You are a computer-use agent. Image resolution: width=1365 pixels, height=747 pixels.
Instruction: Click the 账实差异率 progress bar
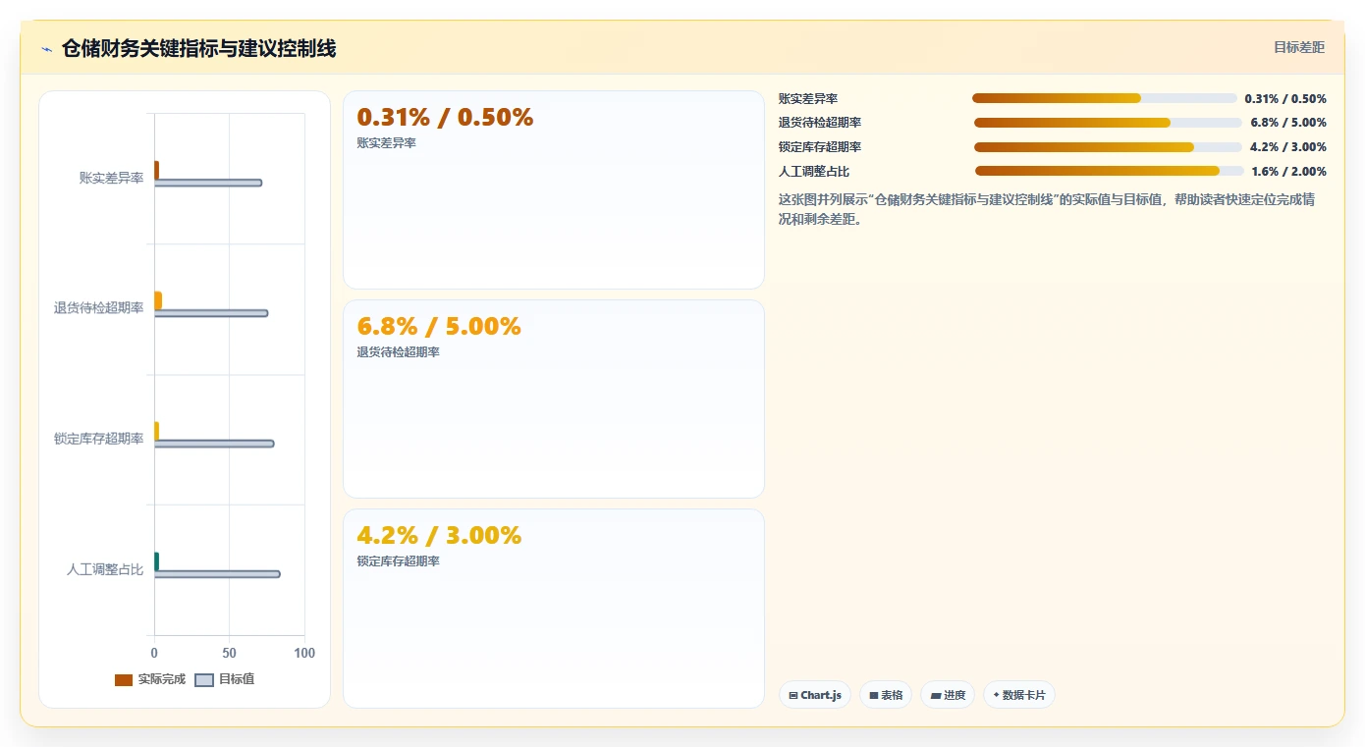point(1105,98)
